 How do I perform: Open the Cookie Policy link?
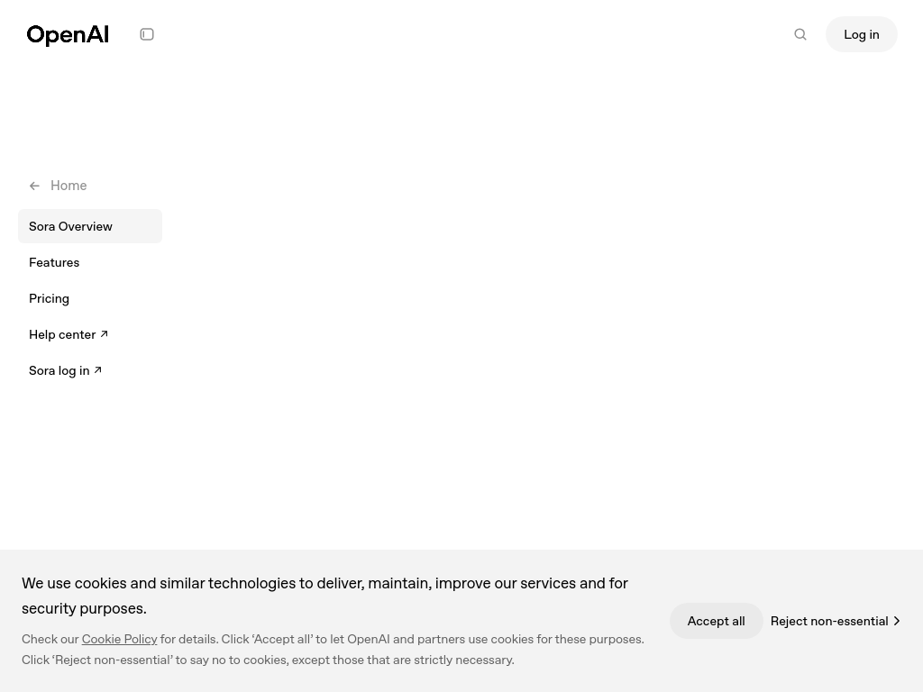pyautogui.click(x=119, y=639)
